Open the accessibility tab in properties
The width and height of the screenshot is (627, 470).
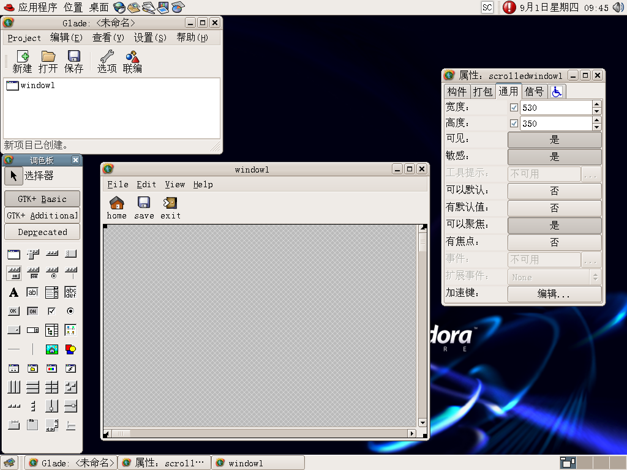click(x=557, y=92)
